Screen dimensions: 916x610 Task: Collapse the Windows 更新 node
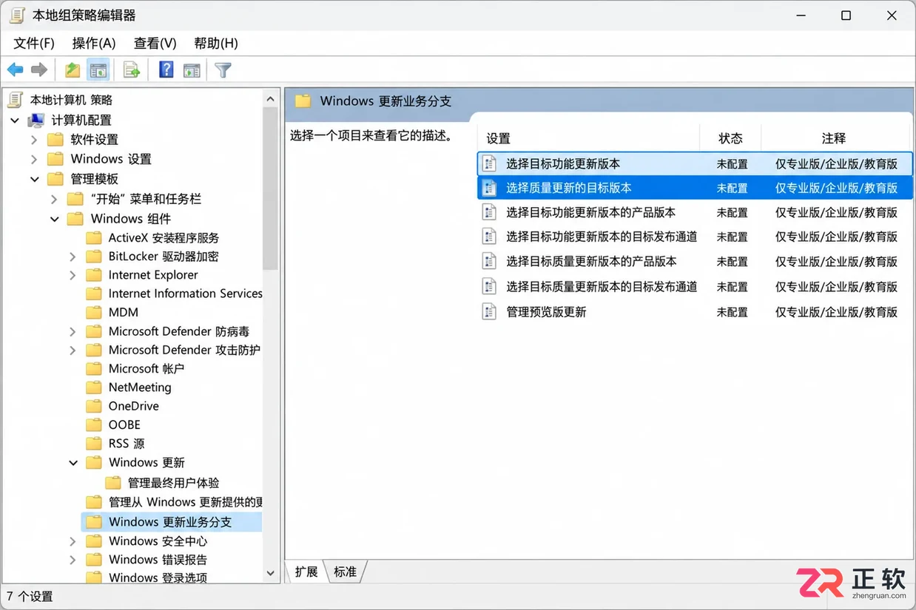(73, 463)
